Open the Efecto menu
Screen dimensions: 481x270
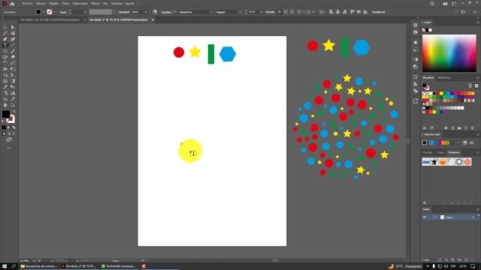point(95,4)
